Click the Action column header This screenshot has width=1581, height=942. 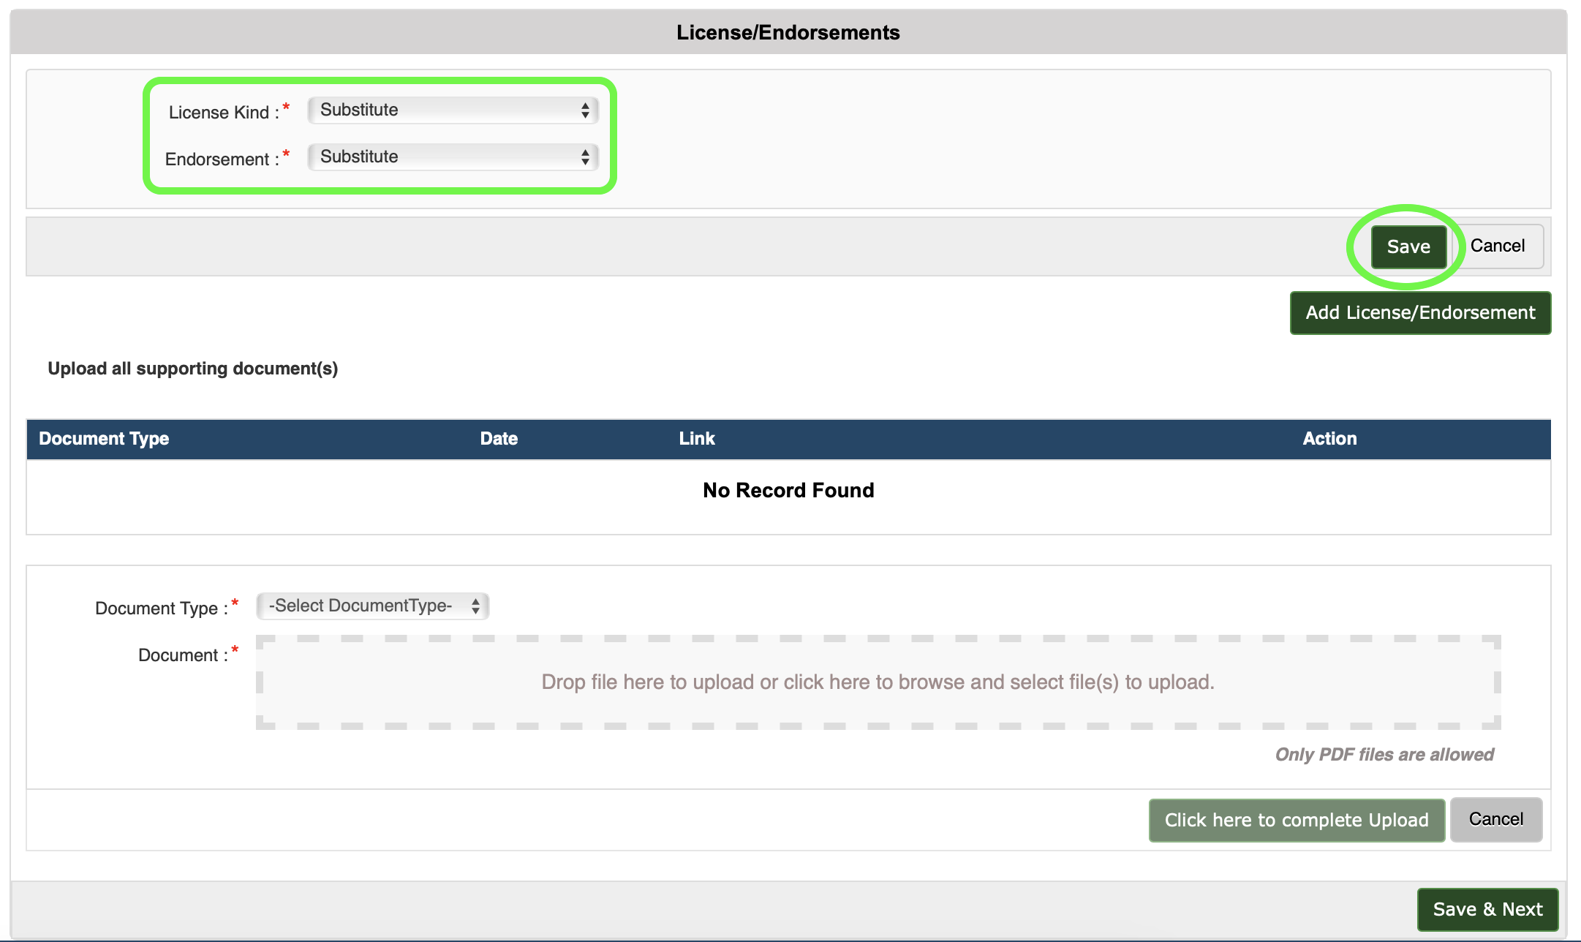1329,439
